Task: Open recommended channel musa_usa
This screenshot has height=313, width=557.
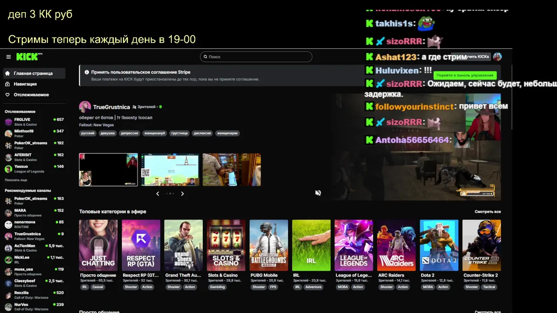Action: 34,272
